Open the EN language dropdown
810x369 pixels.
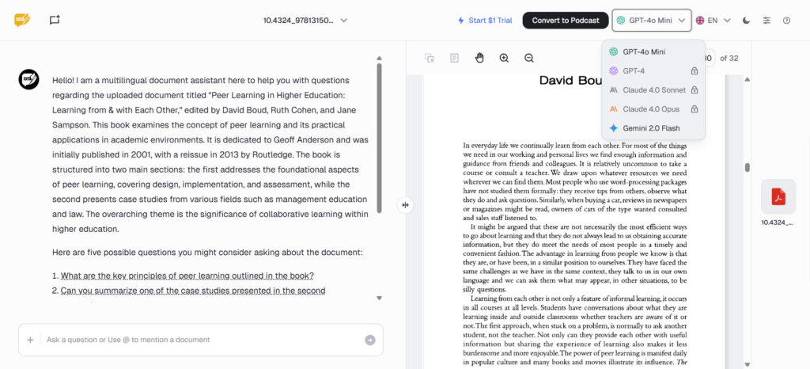click(x=713, y=20)
